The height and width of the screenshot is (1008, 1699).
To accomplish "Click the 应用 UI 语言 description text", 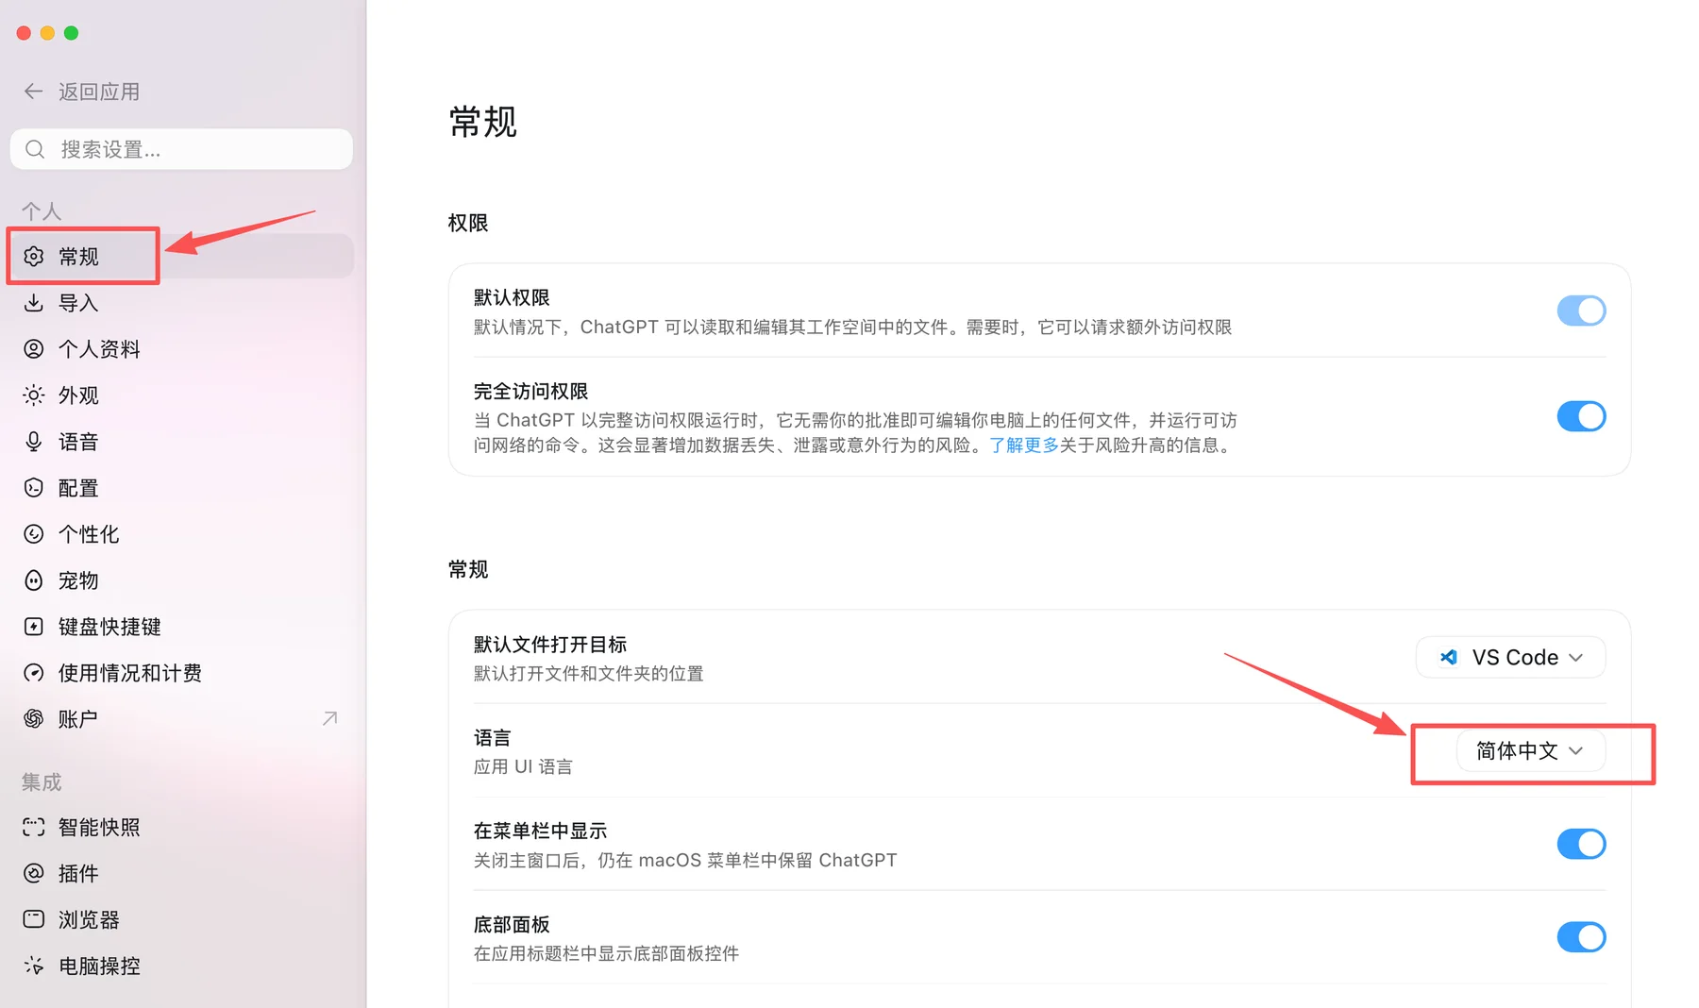I will coord(523,767).
